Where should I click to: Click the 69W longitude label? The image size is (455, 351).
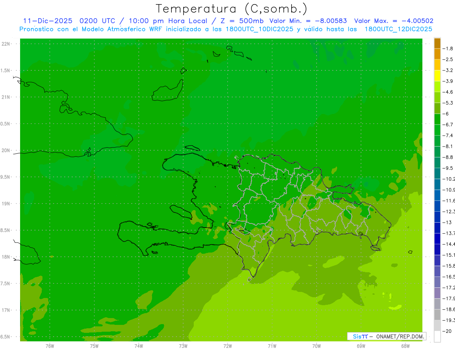click(361, 346)
